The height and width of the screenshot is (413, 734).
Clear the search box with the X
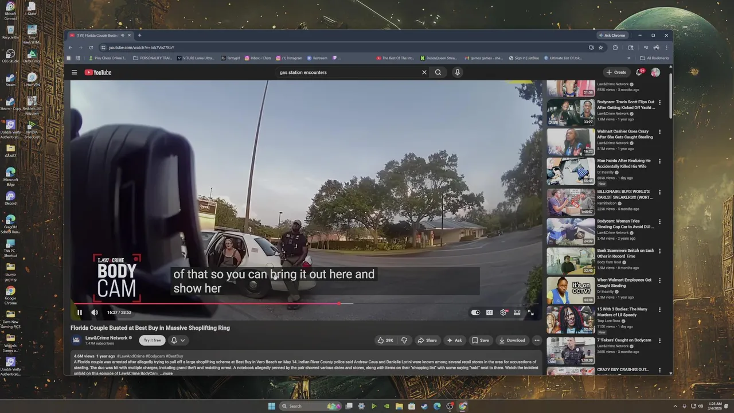tap(424, 72)
